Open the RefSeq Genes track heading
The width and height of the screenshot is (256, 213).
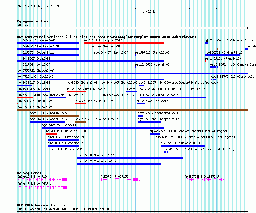pos(29,173)
